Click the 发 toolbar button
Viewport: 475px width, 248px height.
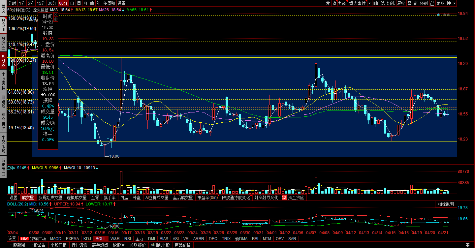click(328, 3)
